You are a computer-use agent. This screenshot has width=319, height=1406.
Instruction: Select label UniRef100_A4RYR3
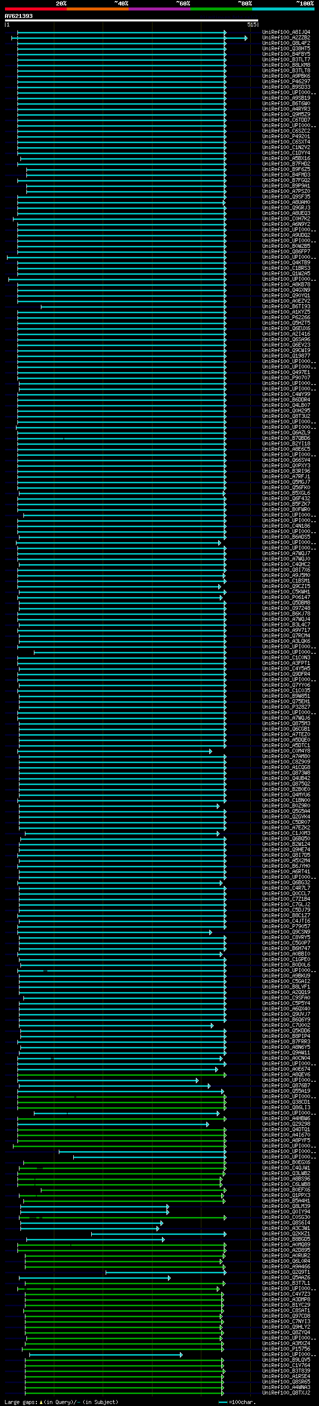(x=286, y=109)
